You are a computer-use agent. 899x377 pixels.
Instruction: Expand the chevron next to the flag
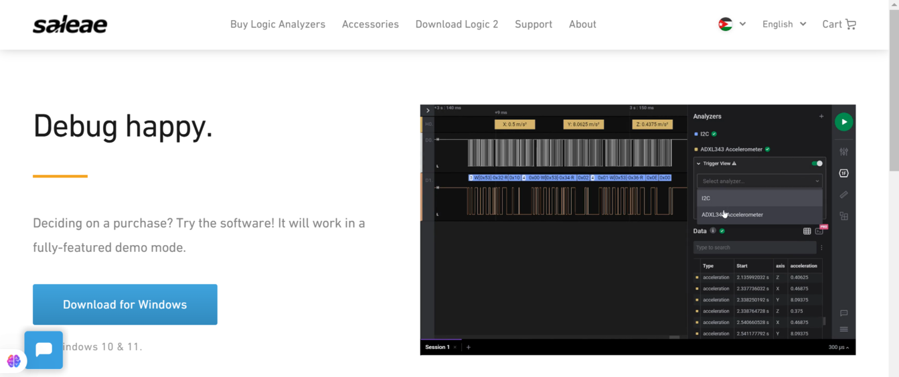742,24
